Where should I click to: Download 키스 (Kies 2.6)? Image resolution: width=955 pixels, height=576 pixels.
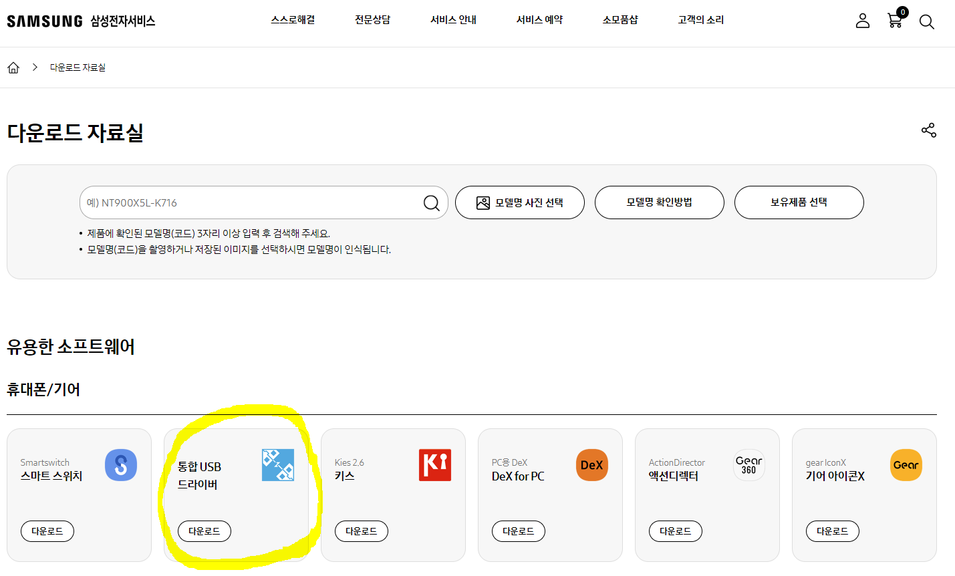coord(362,531)
